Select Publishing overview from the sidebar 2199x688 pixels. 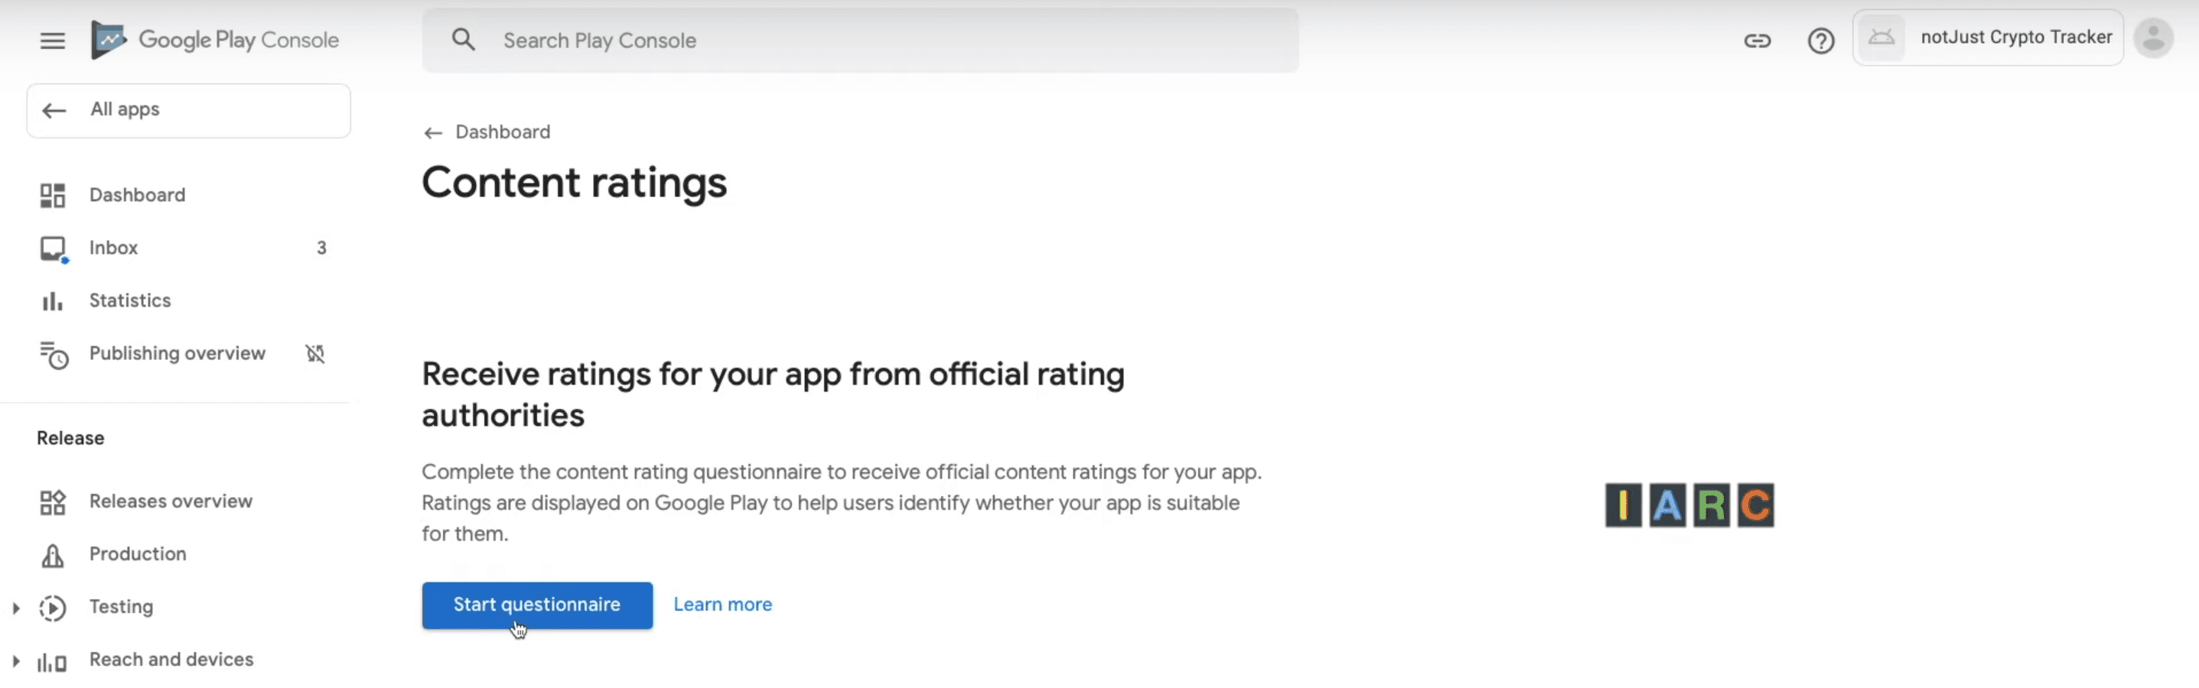pos(177,353)
